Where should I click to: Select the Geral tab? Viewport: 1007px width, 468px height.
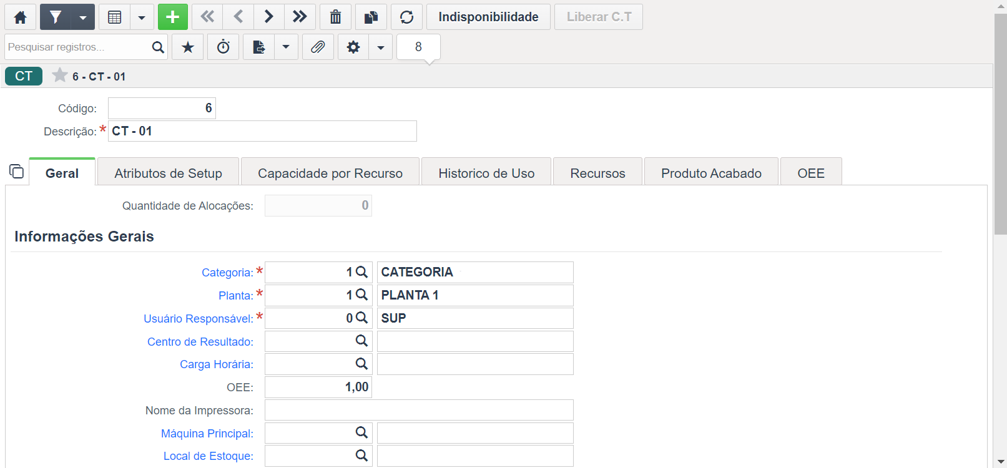(62, 173)
